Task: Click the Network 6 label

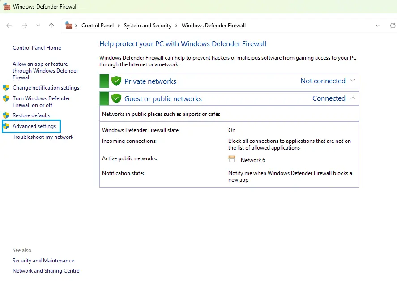Action: 253,160
